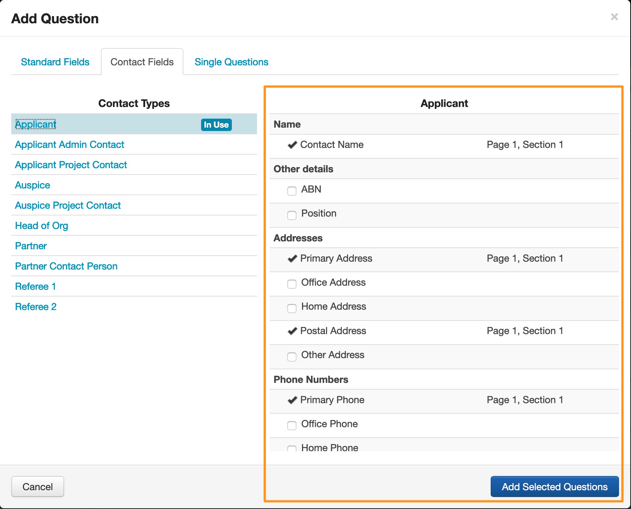Viewport: 631px width, 509px height.
Task: Click the Primary Phone checkmark icon
Action: click(x=292, y=400)
